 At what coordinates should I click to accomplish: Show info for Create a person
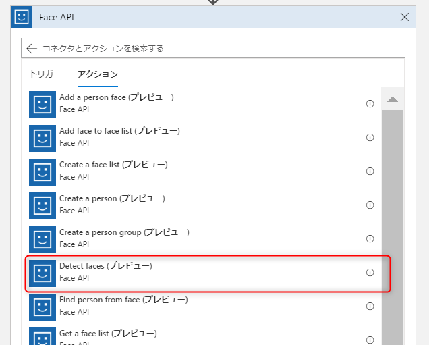coord(370,205)
